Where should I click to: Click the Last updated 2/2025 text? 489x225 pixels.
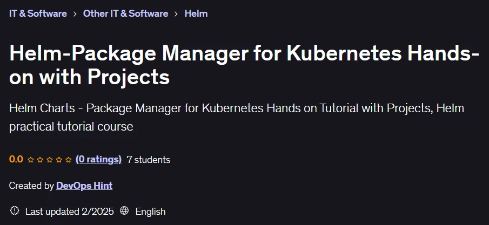click(70, 212)
